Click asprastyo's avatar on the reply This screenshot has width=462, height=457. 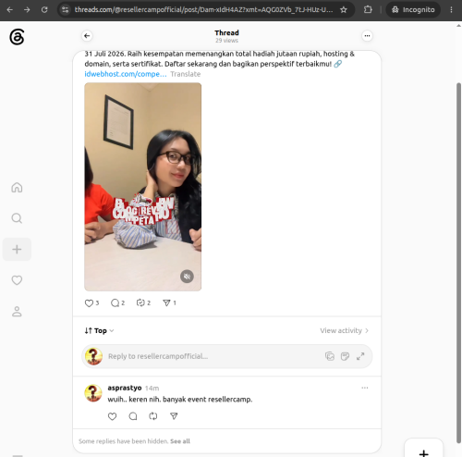click(x=93, y=393)
